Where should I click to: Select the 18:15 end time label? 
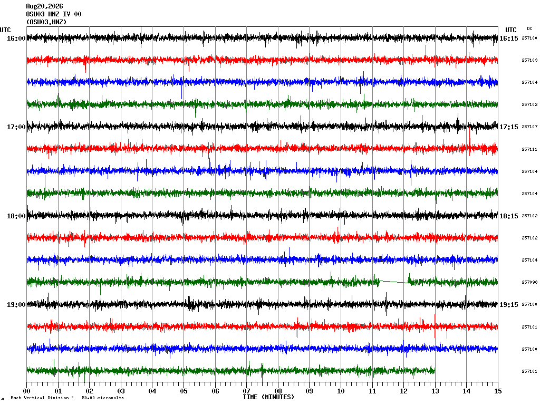(x=509, y=216)
